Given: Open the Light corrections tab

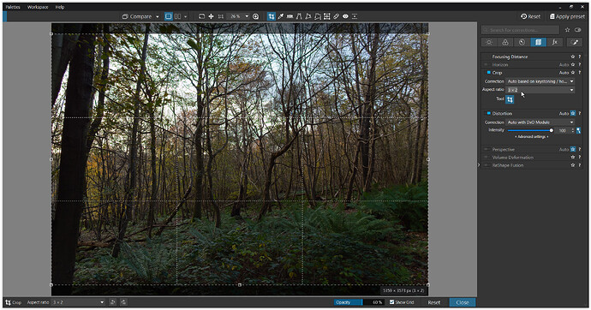Looking at the screenshot, I should [x=489, y=42].
